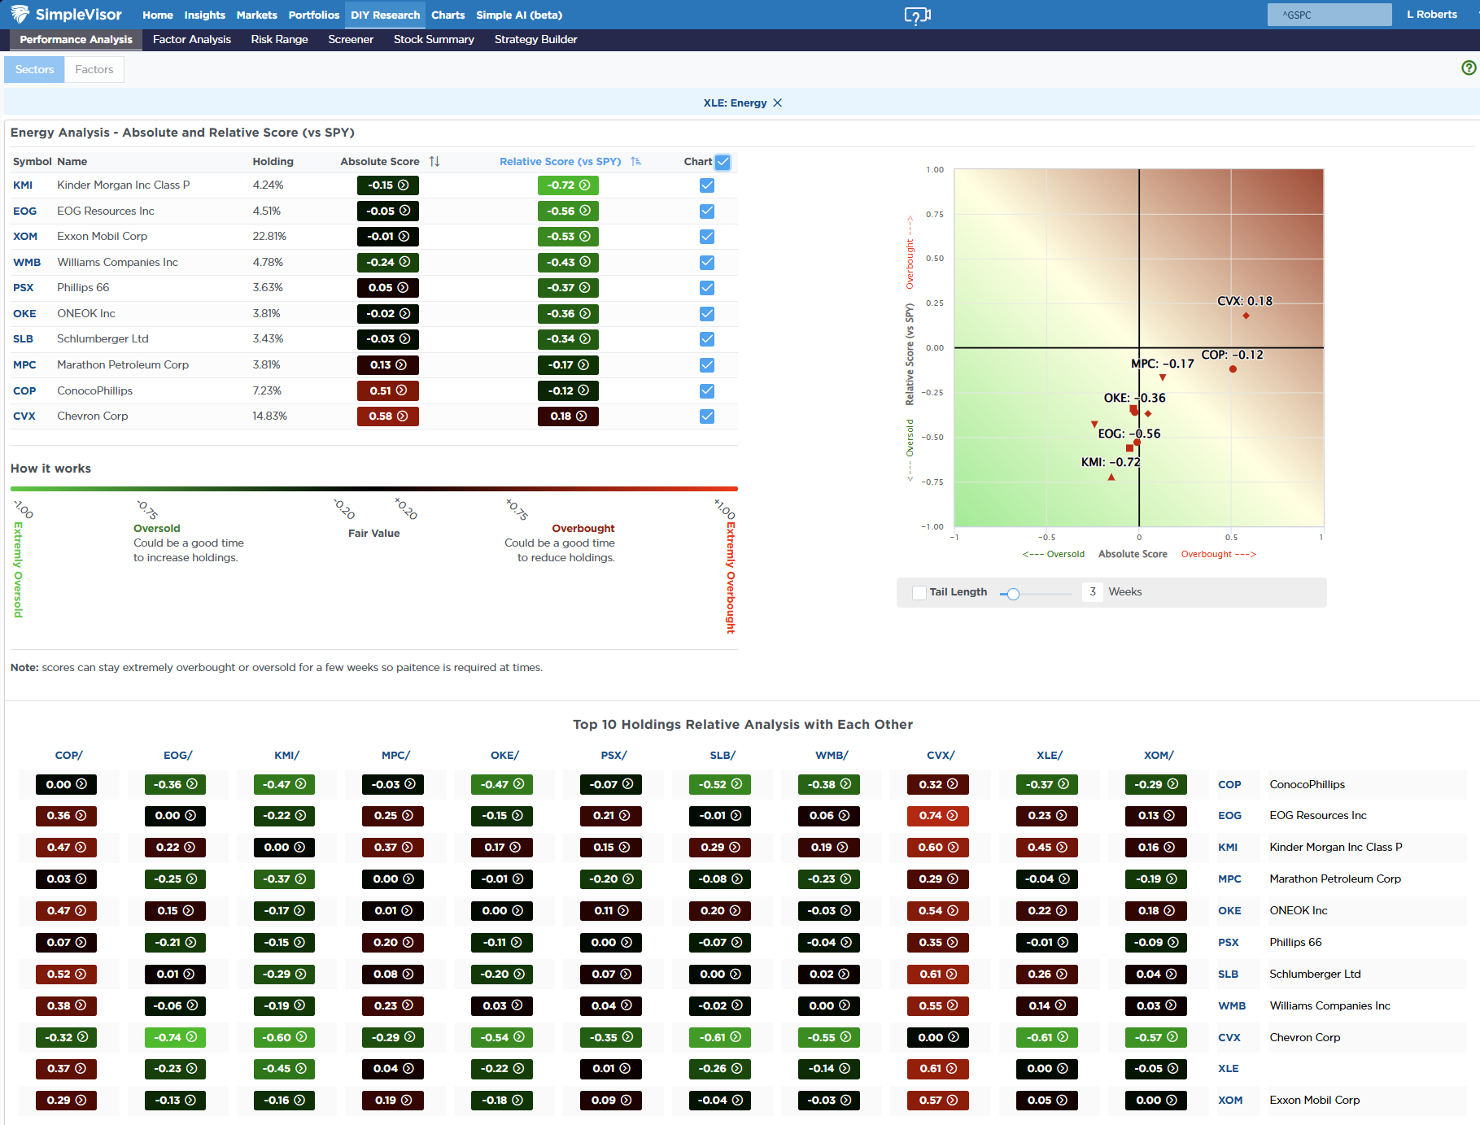
Task: Click the KMI: -0.72 marker on chart
Action: click(1111, 477)
